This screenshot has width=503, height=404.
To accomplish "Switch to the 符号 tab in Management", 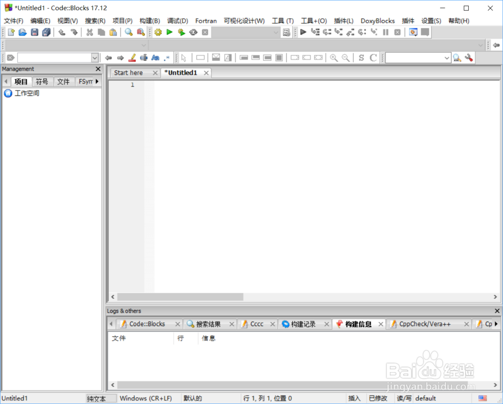I will [x=42, y=81].
